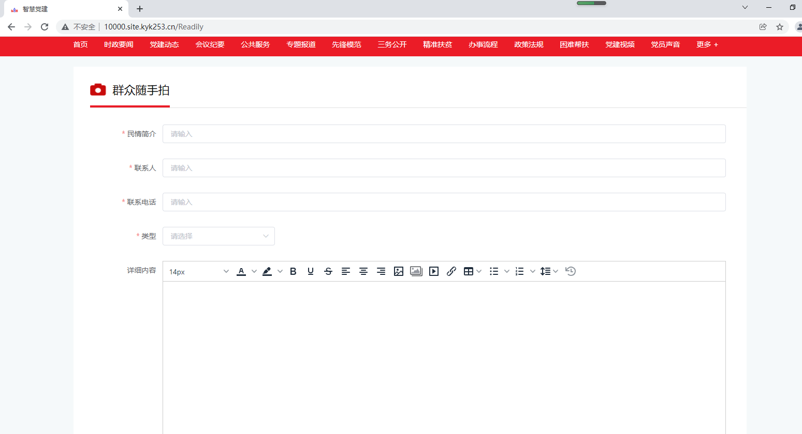
Task: Go to 党建视频 navigation item
Action: coord(620,45)
